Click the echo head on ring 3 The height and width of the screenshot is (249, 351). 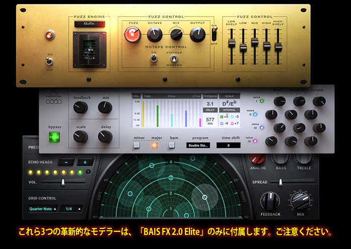click(171, 178)
